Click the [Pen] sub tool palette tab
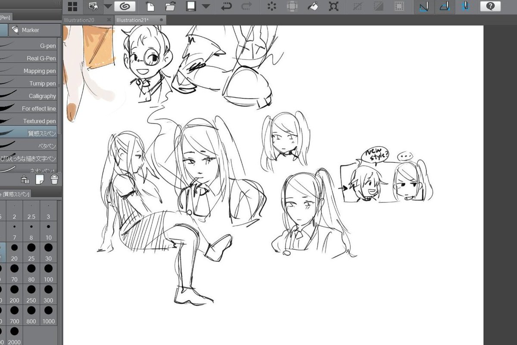This screenshot has width=517, height=345. (5, 17)
